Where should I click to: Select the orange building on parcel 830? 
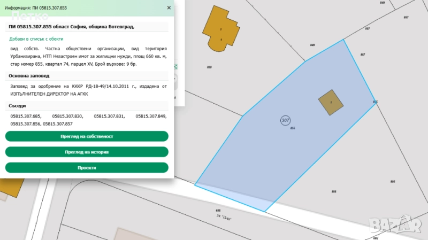[x=221, y=29]
